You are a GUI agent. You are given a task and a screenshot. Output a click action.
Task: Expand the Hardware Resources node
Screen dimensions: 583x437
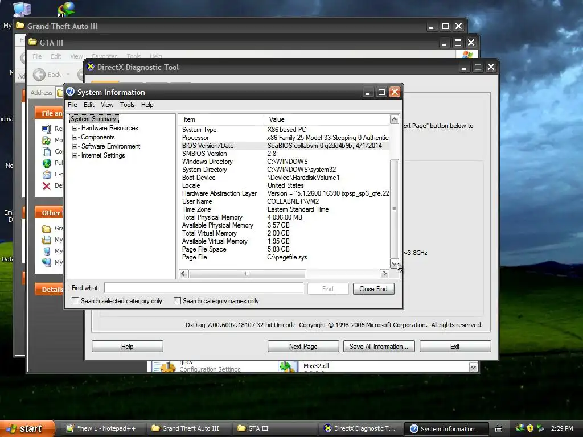(75, 128)
